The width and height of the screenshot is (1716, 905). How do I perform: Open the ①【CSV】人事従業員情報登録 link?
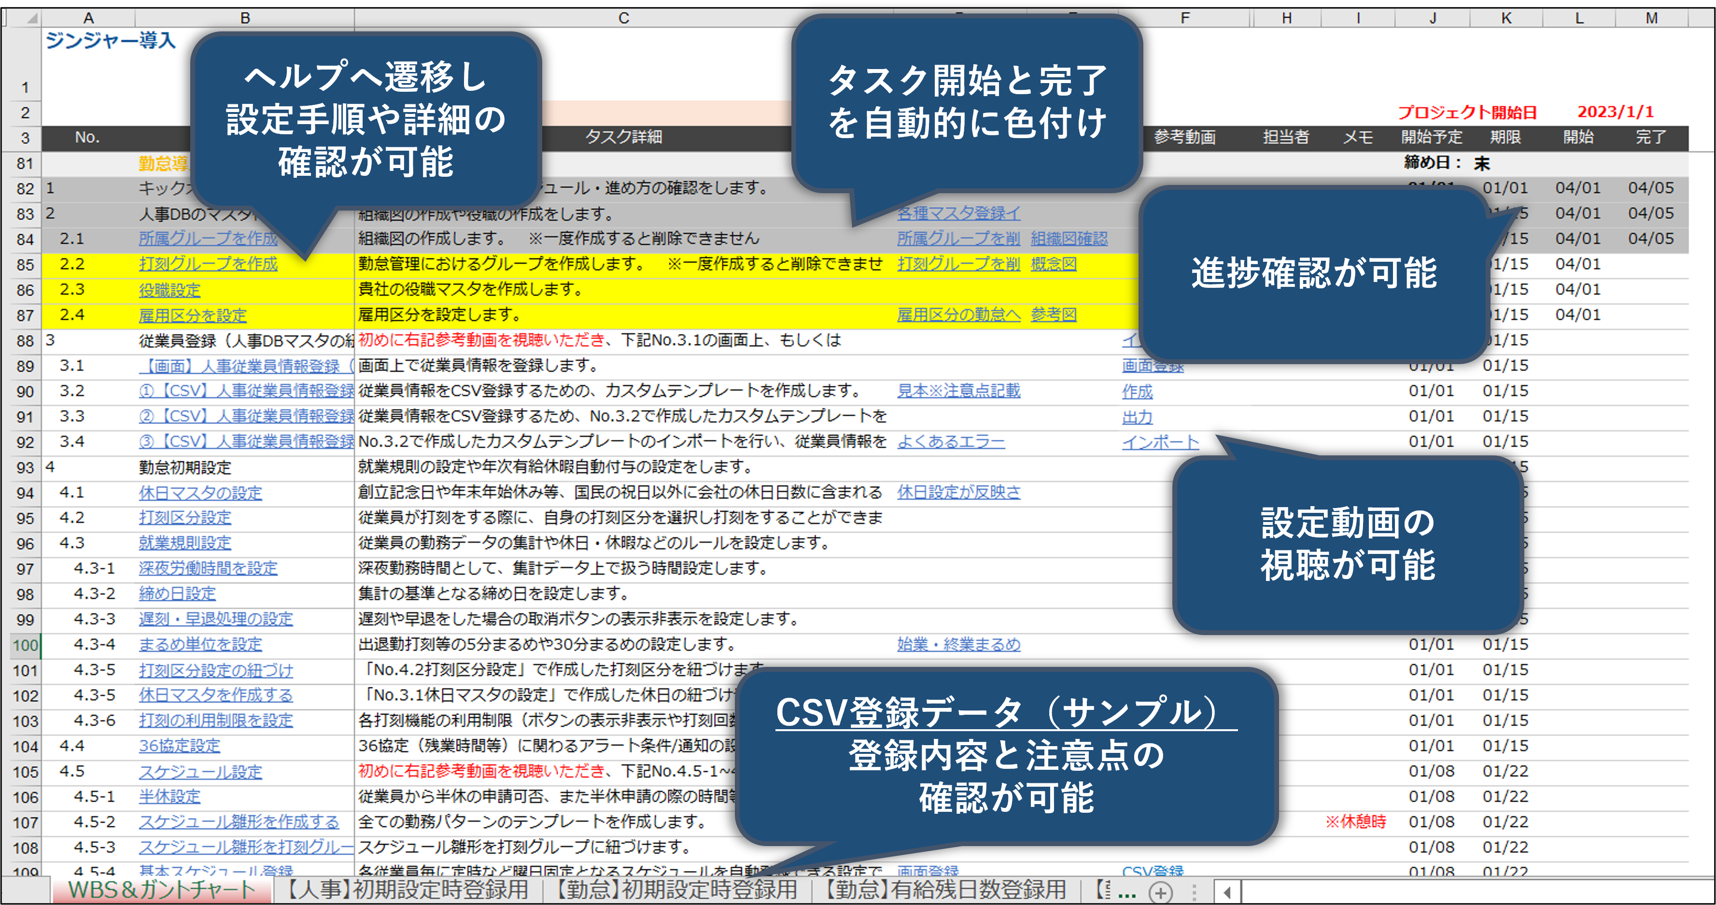click(x=246, y=391)
